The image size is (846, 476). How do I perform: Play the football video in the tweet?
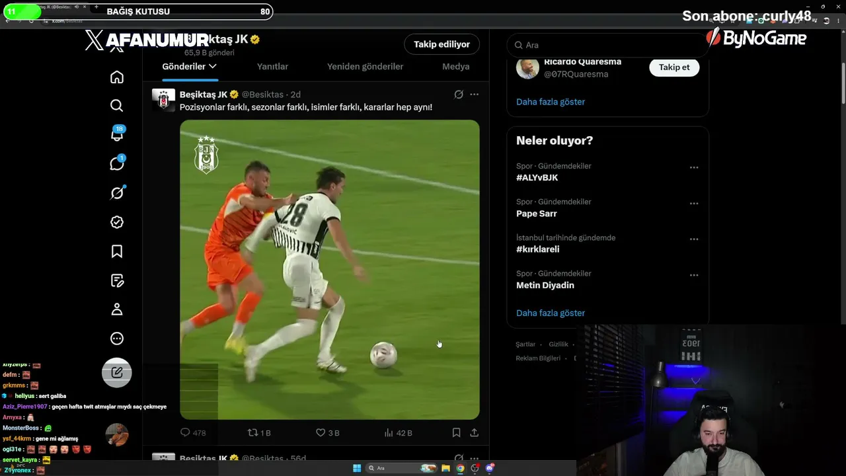(330, 270)
